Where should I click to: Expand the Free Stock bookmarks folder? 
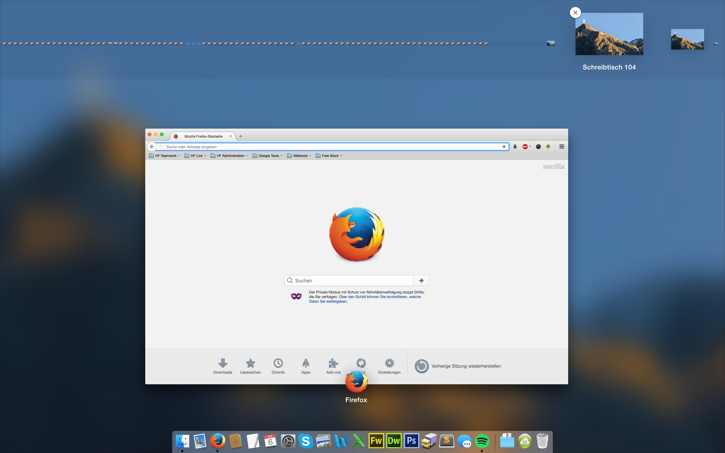329,156
